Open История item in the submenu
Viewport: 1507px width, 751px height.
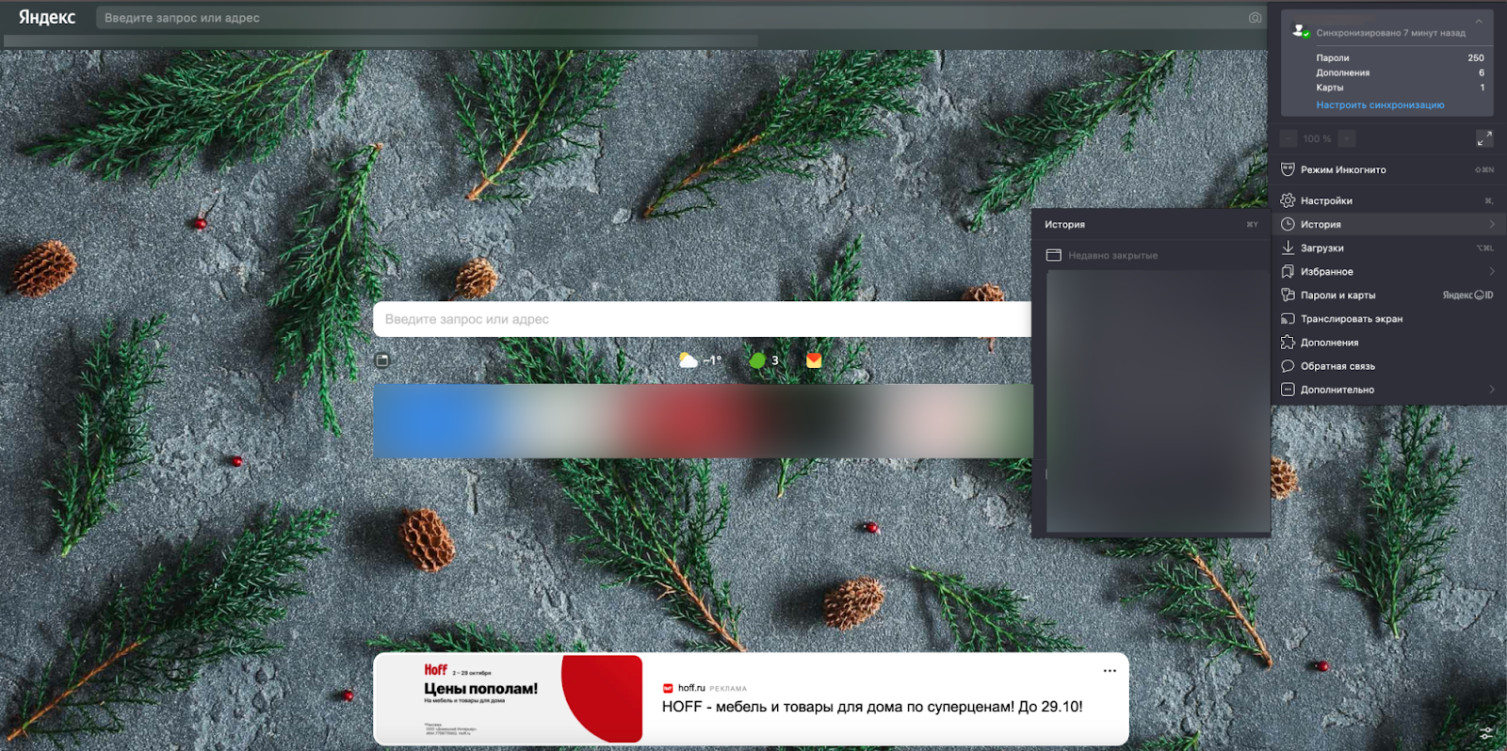coord(1064,225)
